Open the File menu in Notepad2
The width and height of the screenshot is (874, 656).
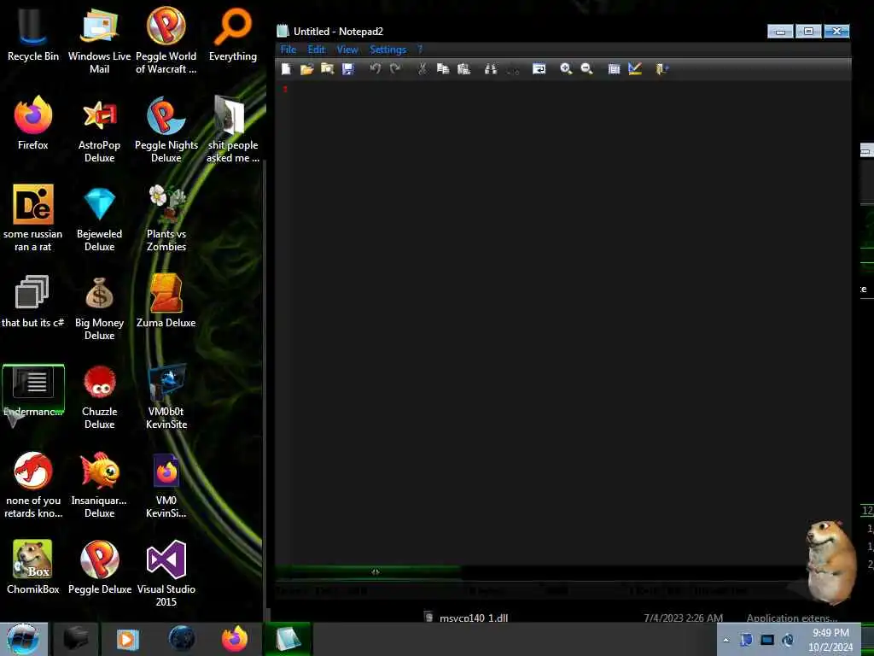pyautogui.click(x=288, y=50)
